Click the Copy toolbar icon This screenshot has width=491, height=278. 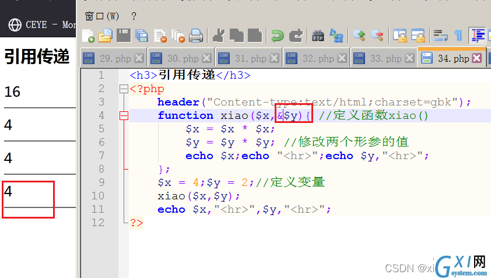(237, 36)
